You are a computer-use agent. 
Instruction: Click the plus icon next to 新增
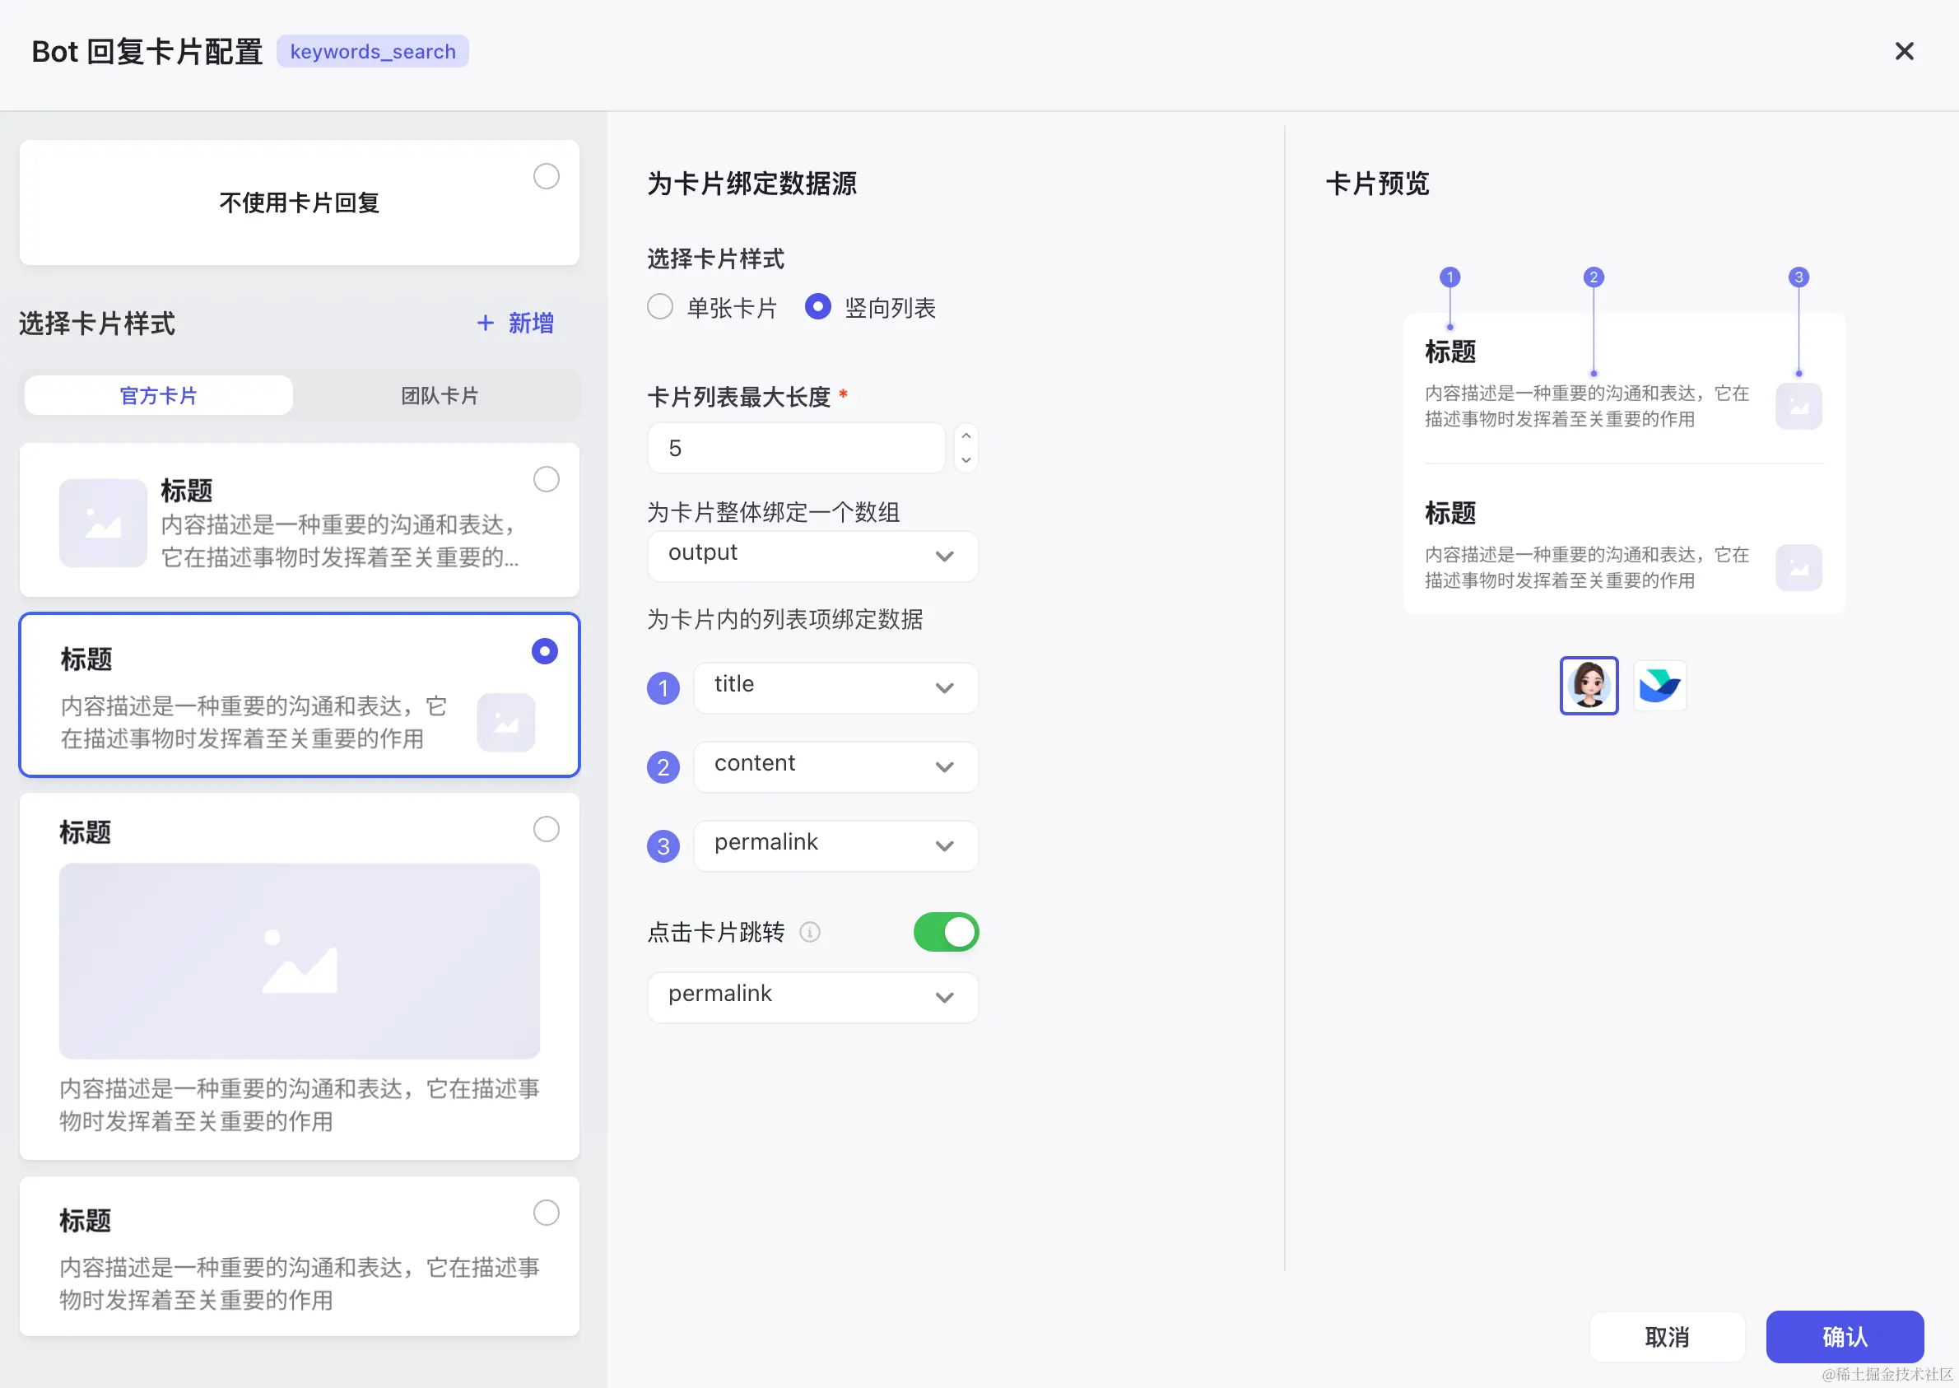(x=486, y=323)
